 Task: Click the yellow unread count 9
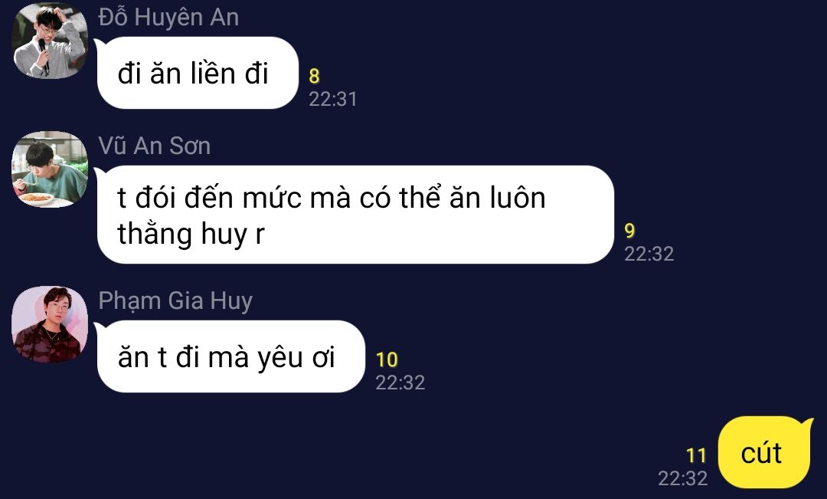point(629,231)
